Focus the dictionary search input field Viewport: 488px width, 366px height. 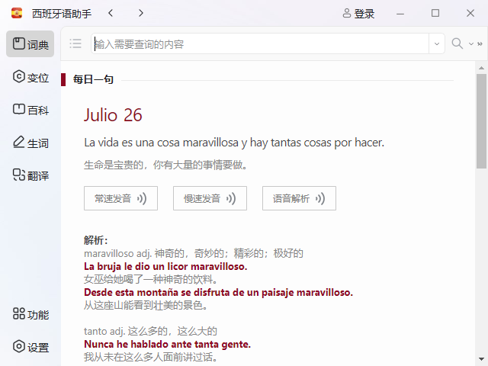[x=259, y=44]
